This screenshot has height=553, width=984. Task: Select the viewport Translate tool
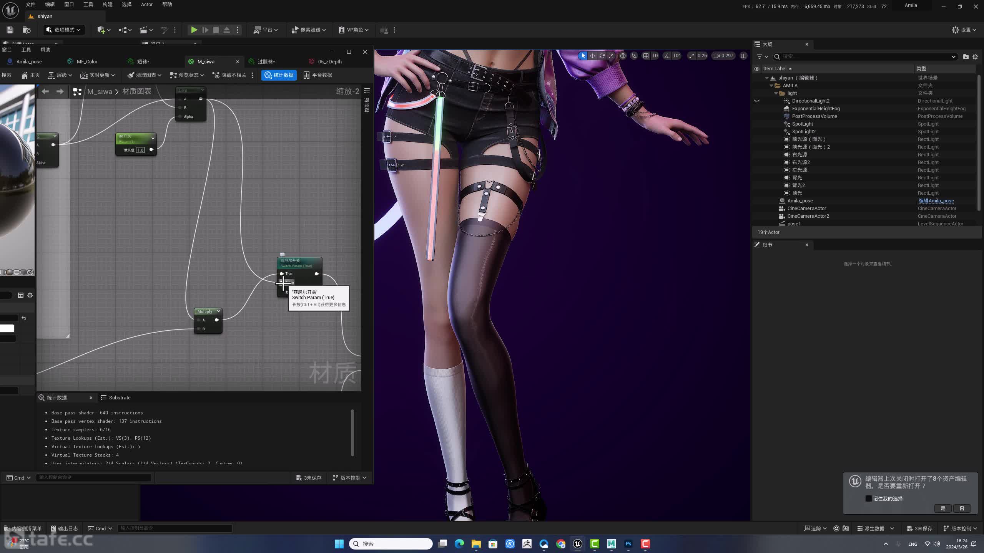click(x=592, y=56)
